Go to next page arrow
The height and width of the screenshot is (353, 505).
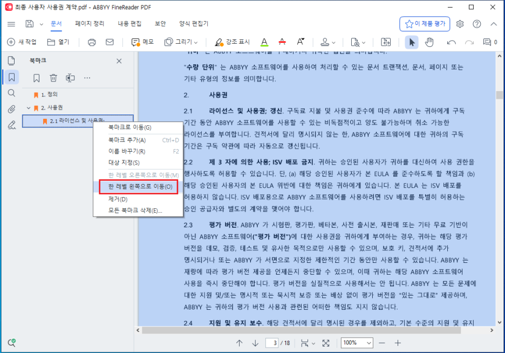click(255, 343)
